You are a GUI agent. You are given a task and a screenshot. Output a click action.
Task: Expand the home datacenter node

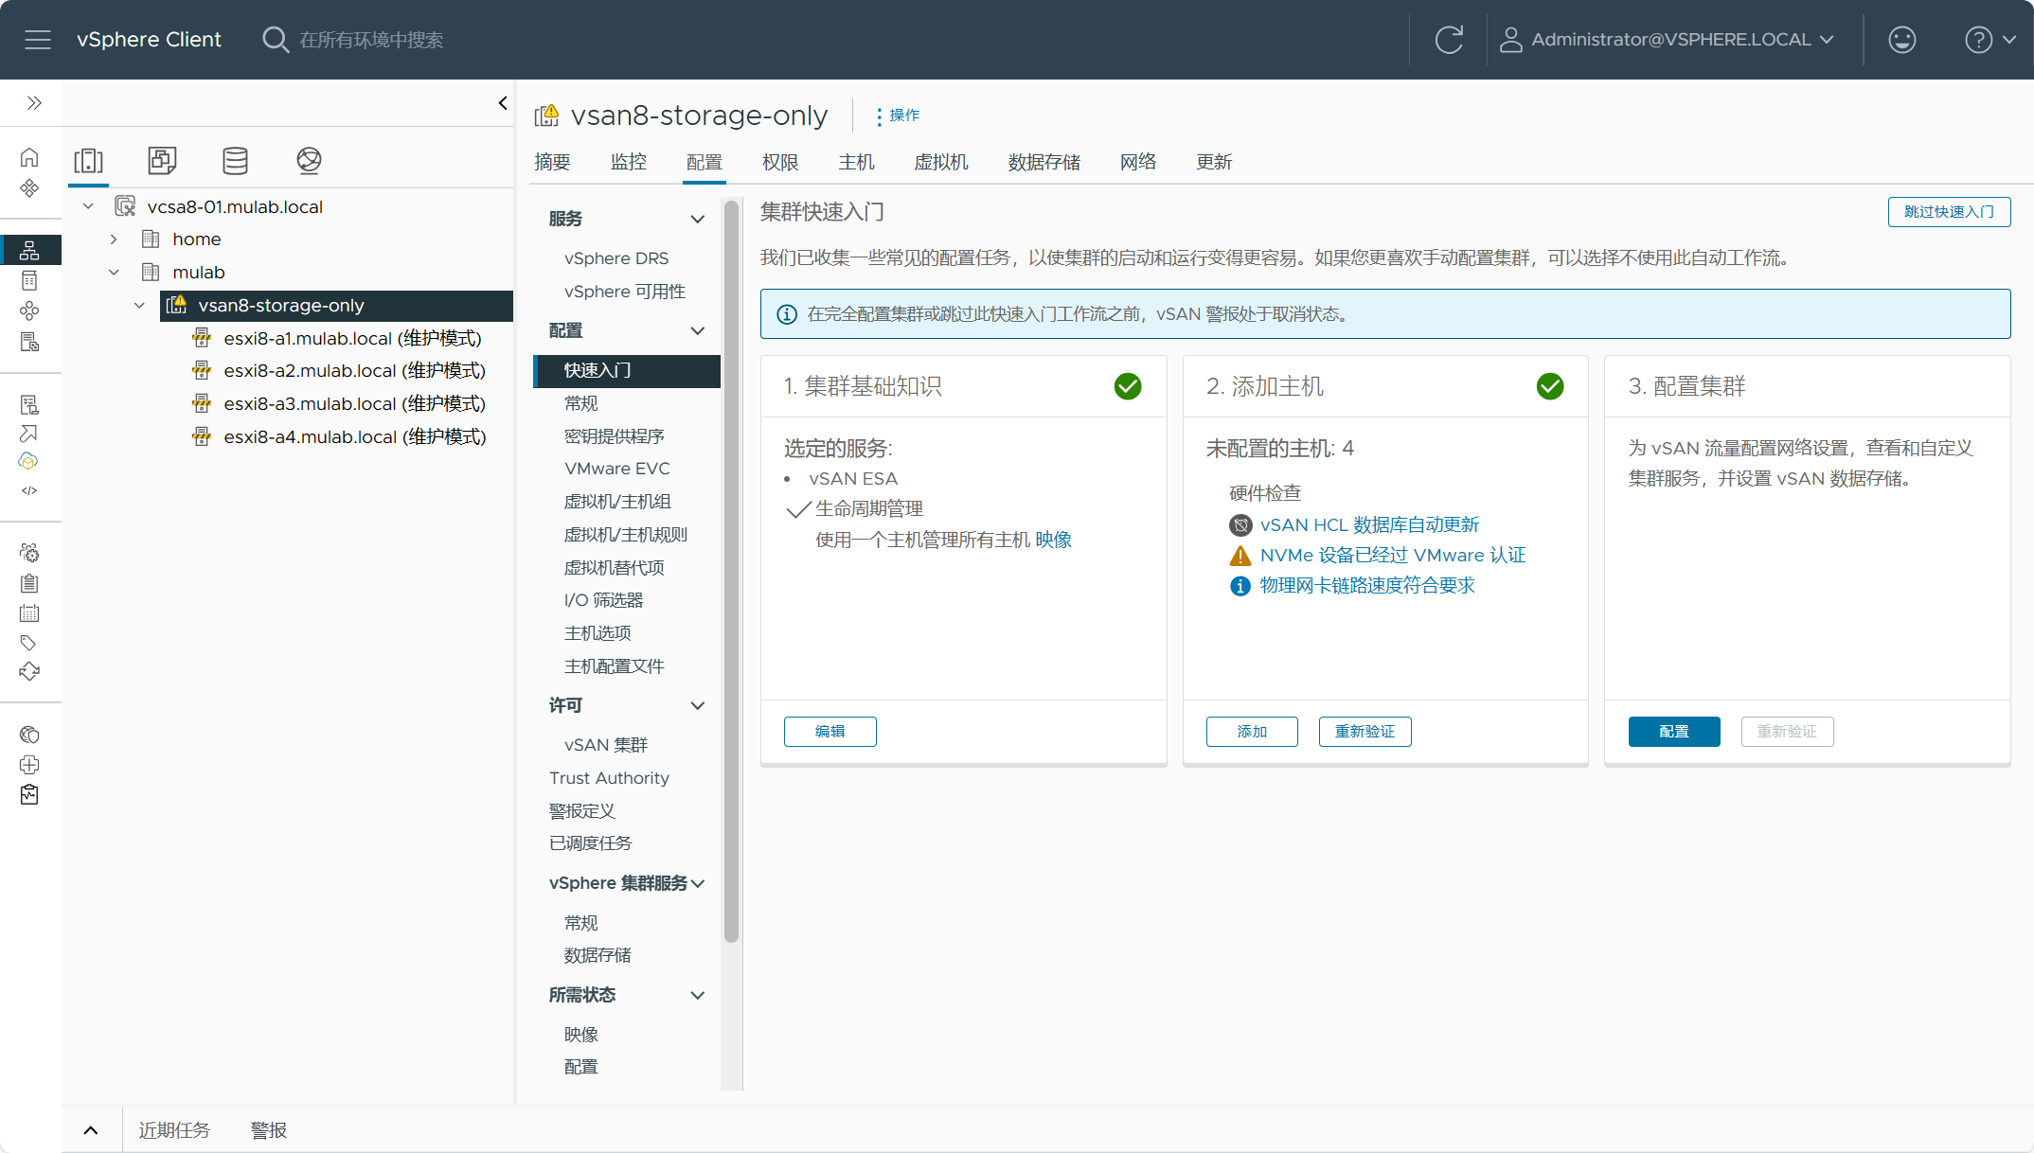pyautogui.click(x=114, y=239)
